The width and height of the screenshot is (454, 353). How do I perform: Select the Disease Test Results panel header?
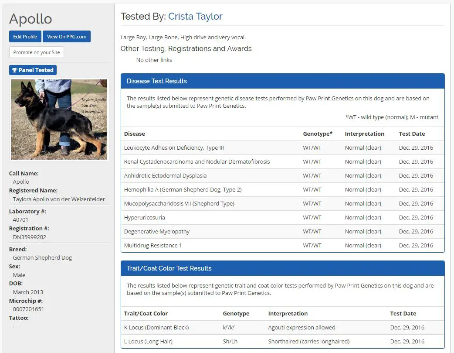click(283, 81)
